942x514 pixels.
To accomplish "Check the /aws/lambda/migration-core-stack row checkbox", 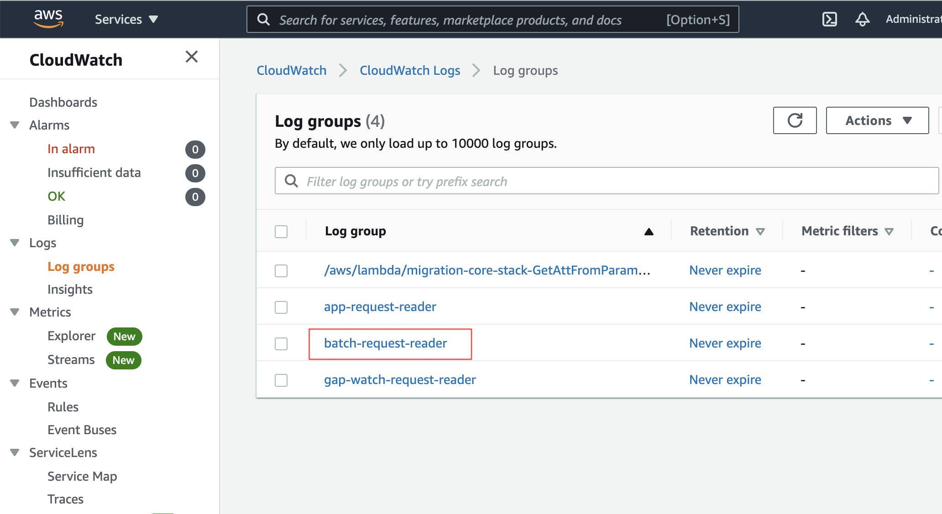I will [x=281, y=271].
